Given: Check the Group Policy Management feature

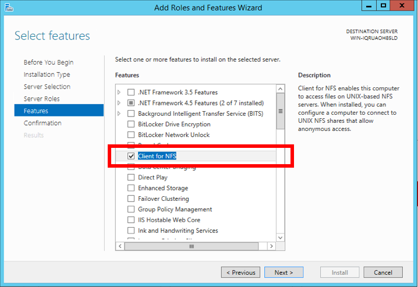Looking at the screenshot, I should (x=131, y=210).
